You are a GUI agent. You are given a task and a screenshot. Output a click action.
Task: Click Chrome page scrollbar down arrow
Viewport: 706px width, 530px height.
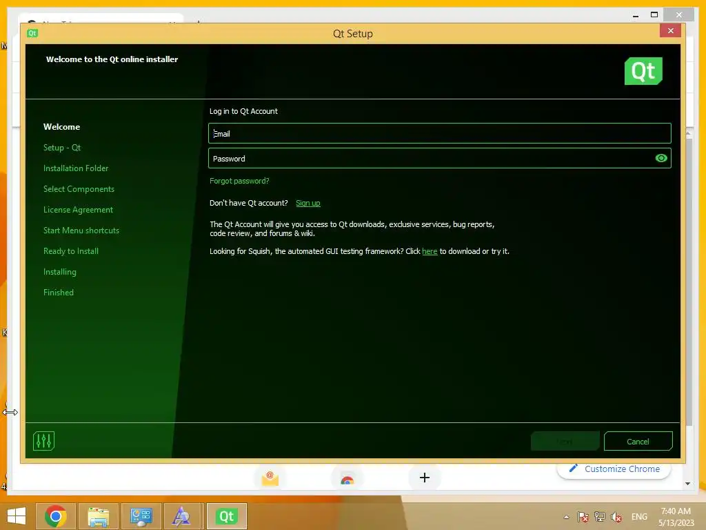687,484
